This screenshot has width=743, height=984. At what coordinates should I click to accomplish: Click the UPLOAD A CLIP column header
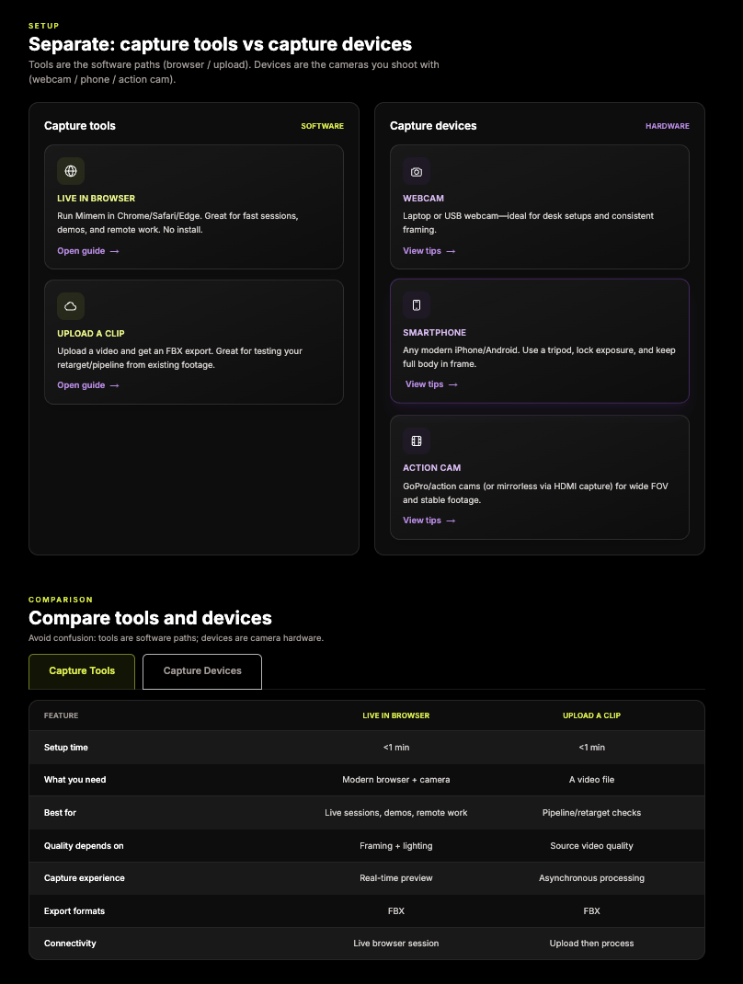(x=592, y=715)
